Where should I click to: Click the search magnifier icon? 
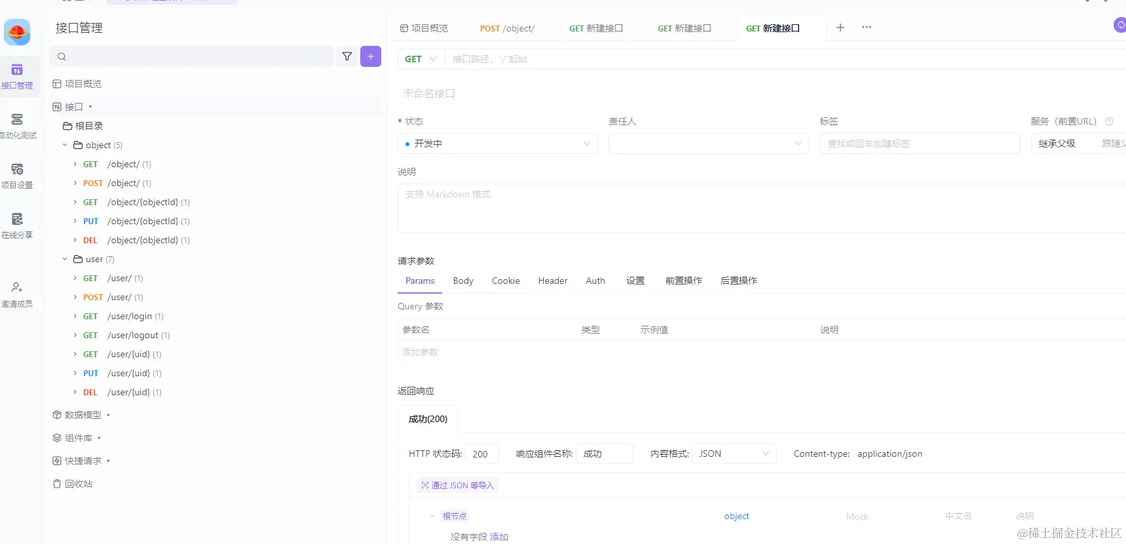62,57
